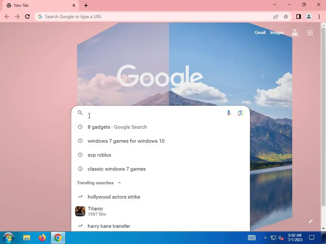Open the Chrome profile avatar
Screen dimensions: 326x244
[x=309, y=17]
